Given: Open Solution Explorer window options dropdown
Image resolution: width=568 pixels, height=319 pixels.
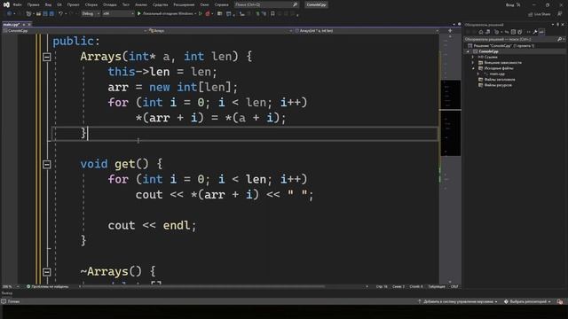Looking at the screenshot, I should pos(553,25).
